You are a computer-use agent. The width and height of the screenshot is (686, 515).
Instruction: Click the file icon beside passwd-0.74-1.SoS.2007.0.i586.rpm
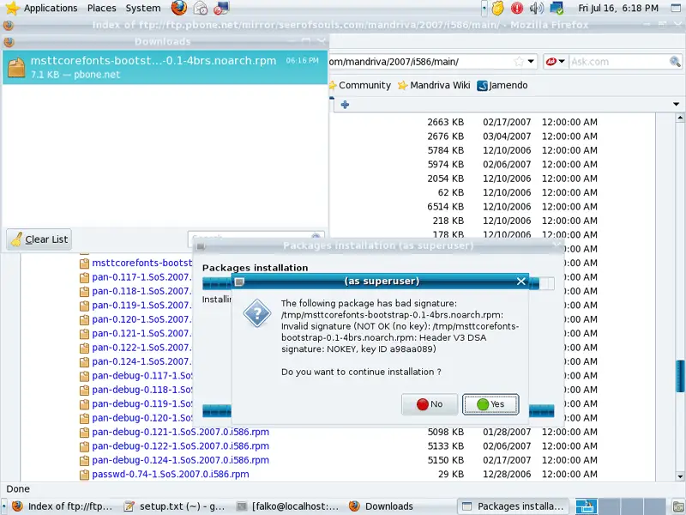[x=84, y=475]
